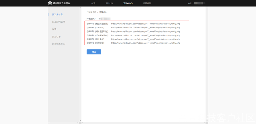Click the 回调URL（订单配送异常）label
This screenshot has width=256, height=124.
click(97, 35)
